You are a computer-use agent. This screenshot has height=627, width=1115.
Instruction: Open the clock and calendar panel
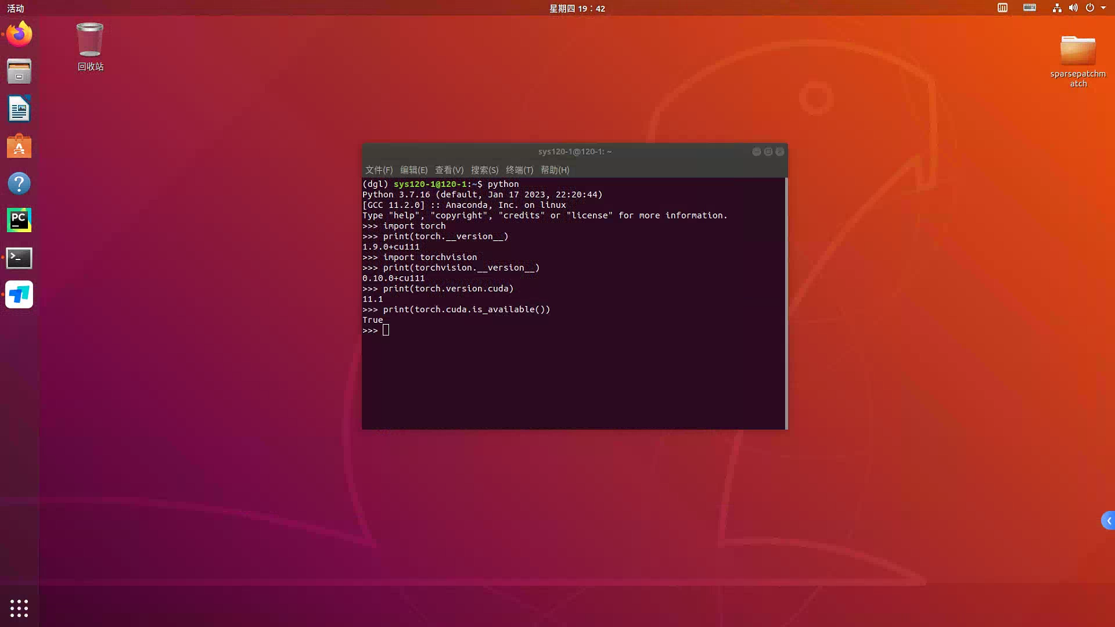tap(577, 8)
